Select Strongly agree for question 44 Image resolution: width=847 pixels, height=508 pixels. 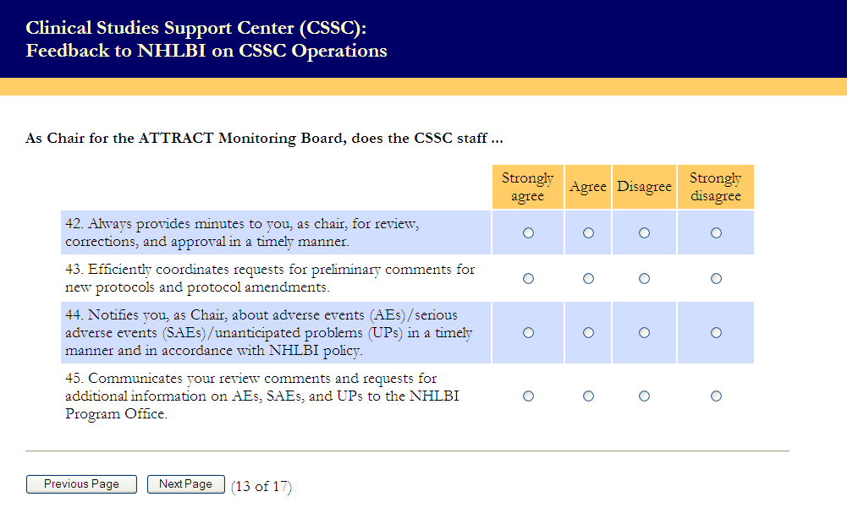(x=529, y=333)
